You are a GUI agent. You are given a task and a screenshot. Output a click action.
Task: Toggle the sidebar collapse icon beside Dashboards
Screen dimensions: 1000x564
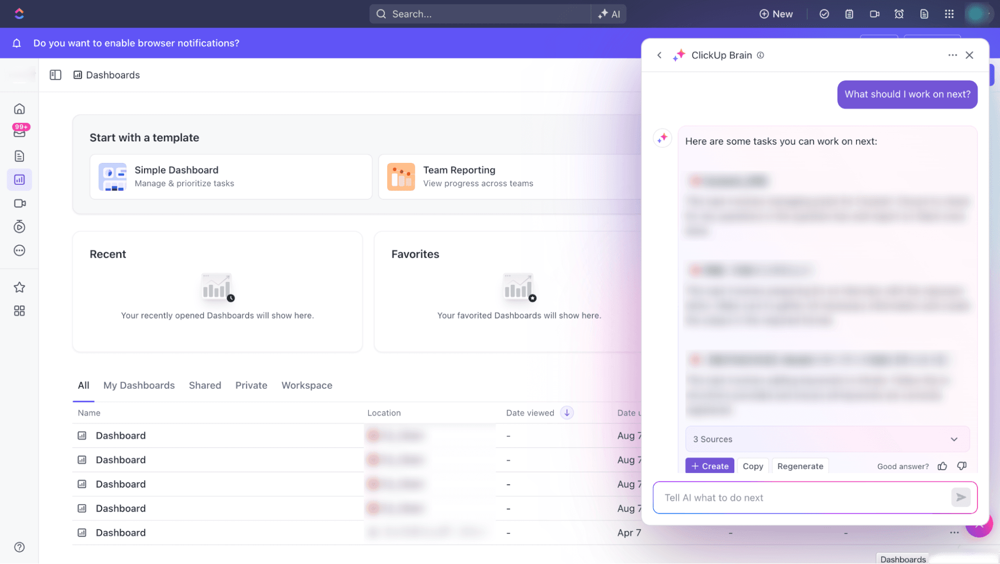coord(56,75)
